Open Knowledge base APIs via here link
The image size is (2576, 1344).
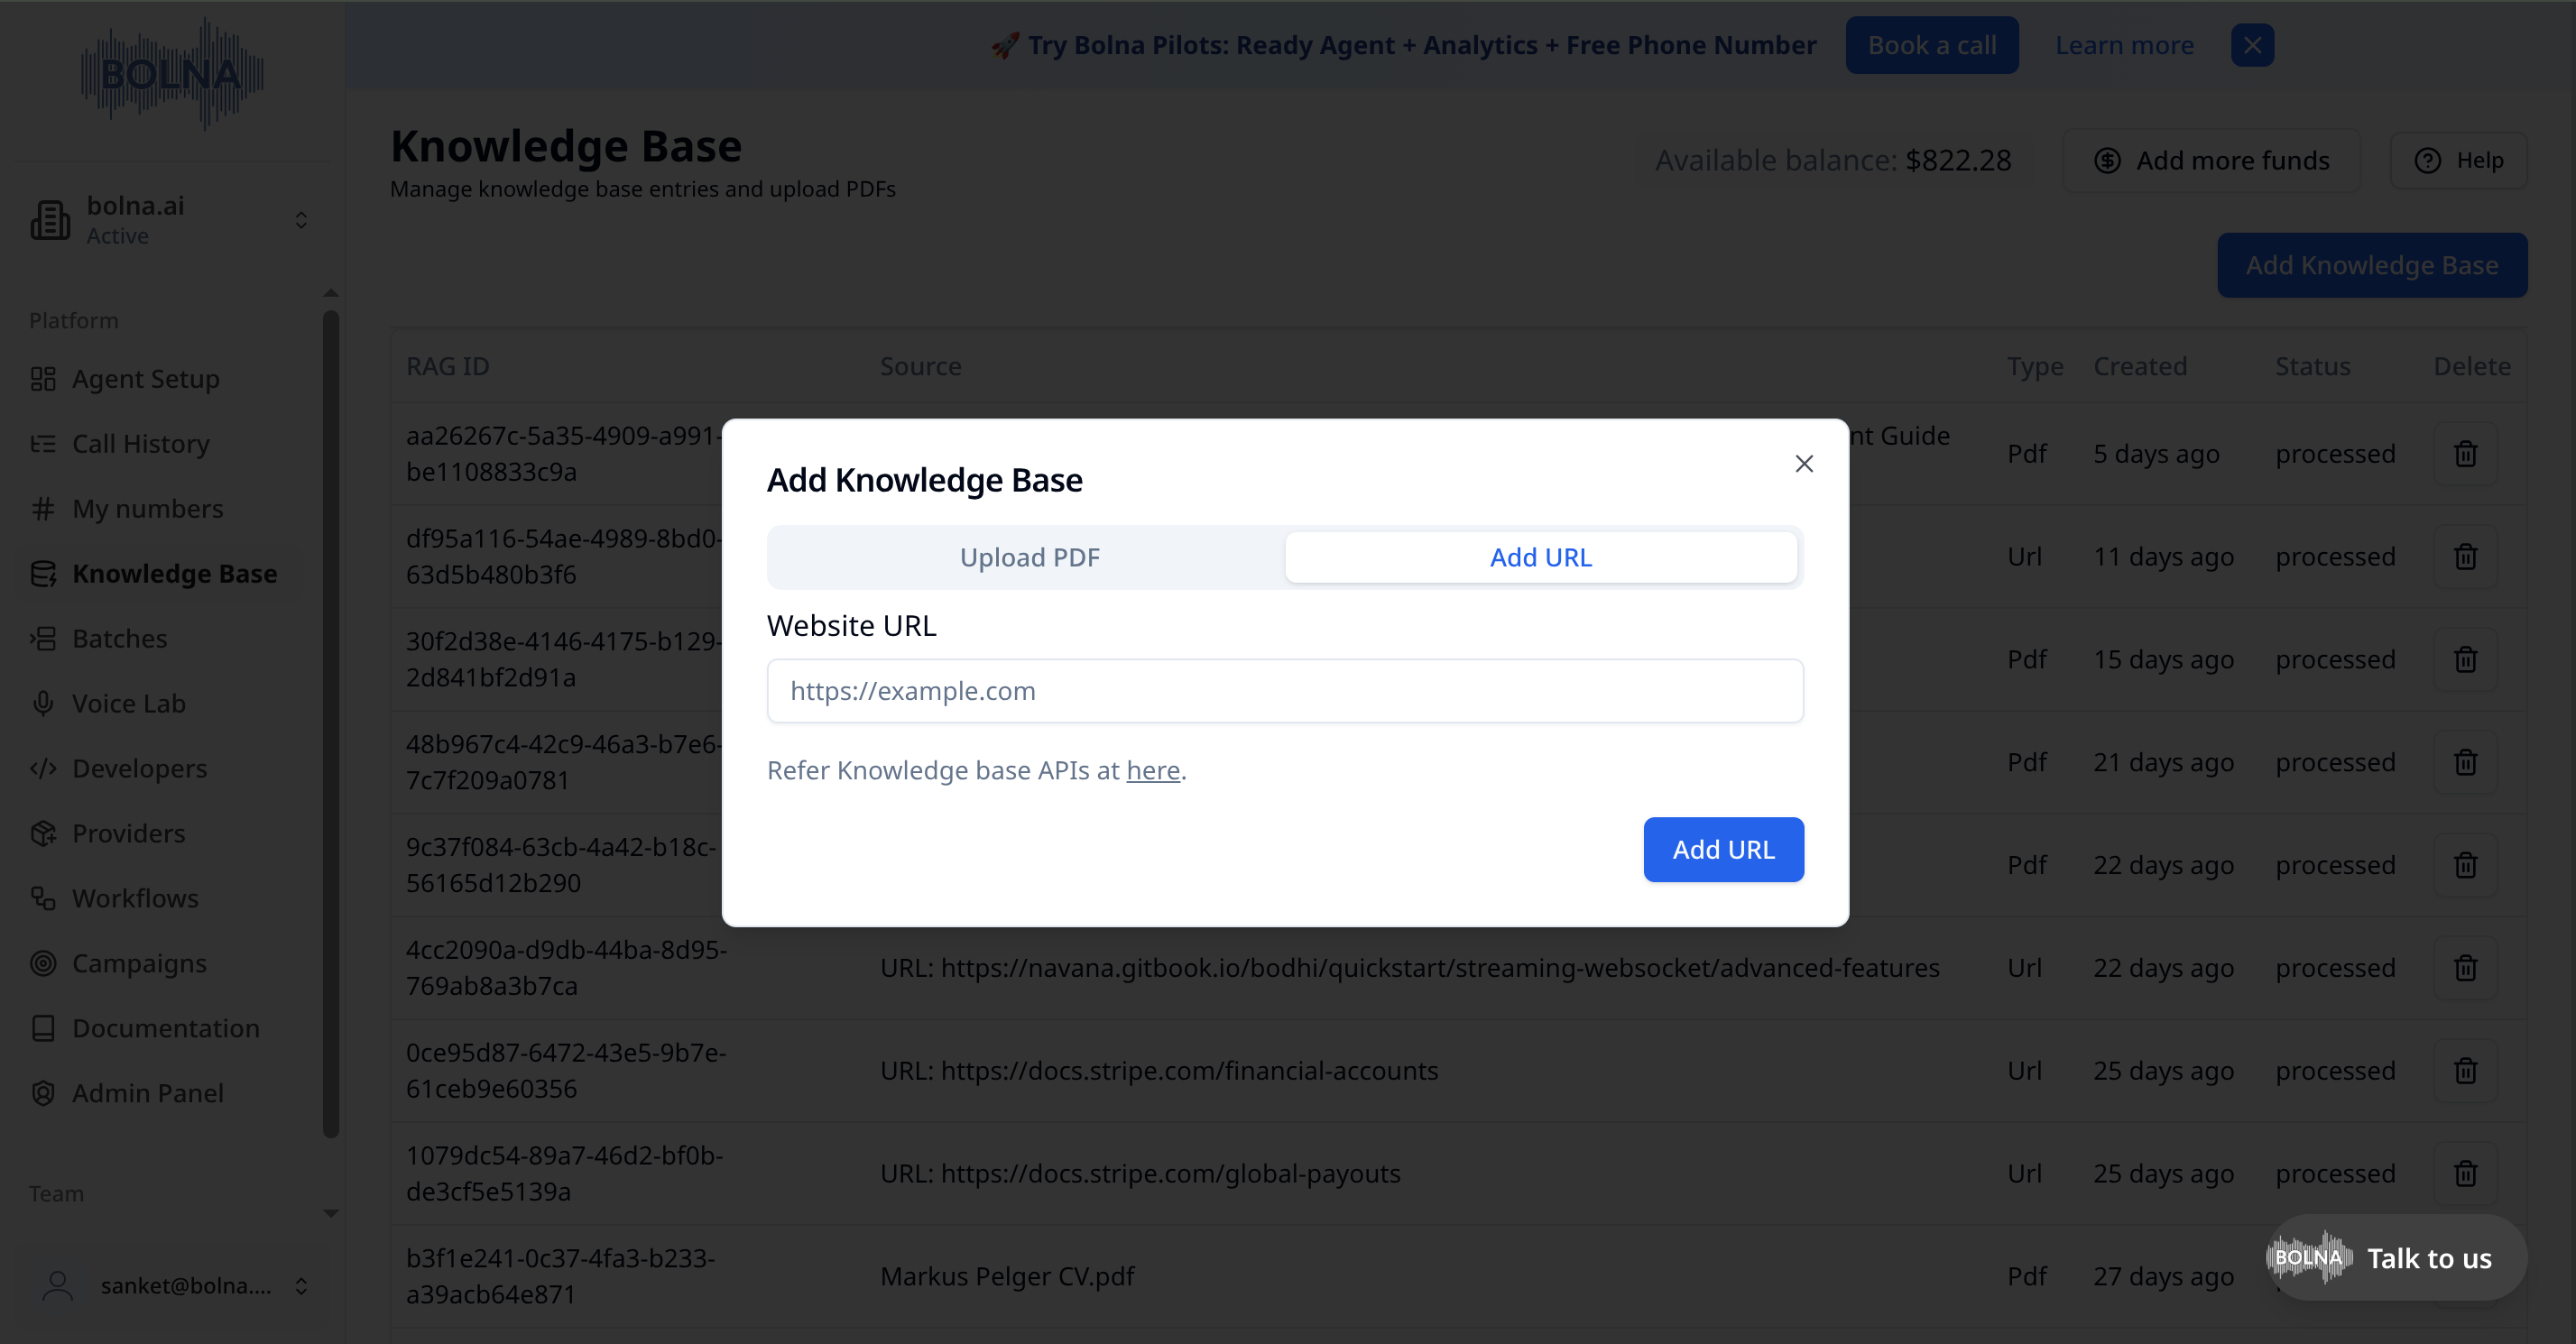click(x=1152, y=770)
